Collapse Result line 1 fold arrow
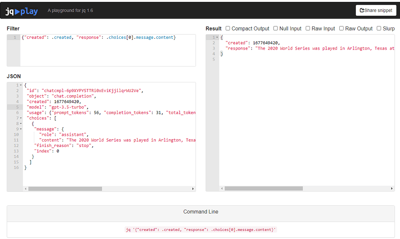 (x=217, y=37)
